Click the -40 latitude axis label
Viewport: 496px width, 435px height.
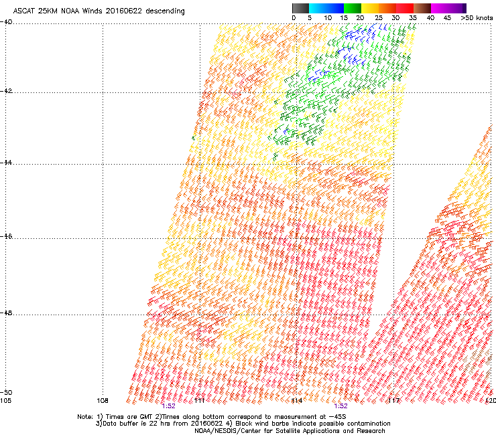(6, 22)
